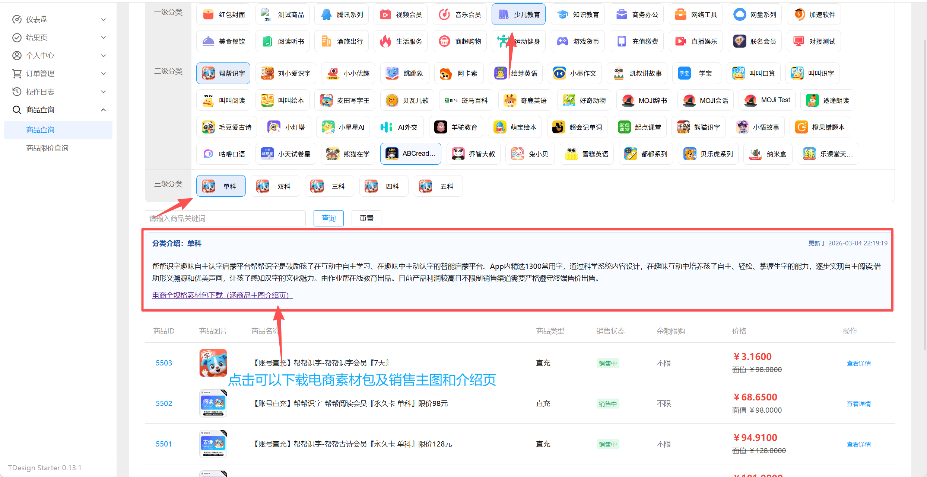Screen dimensions: 927x477
Task: Choose the 熊猫识字 subcategory
Action: 698,127
